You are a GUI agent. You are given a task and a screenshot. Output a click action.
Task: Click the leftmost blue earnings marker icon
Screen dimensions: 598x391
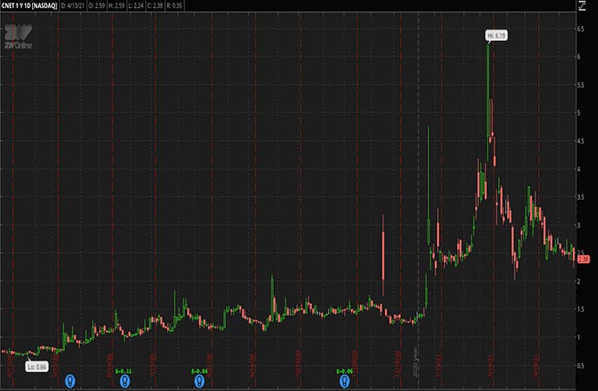71,380
